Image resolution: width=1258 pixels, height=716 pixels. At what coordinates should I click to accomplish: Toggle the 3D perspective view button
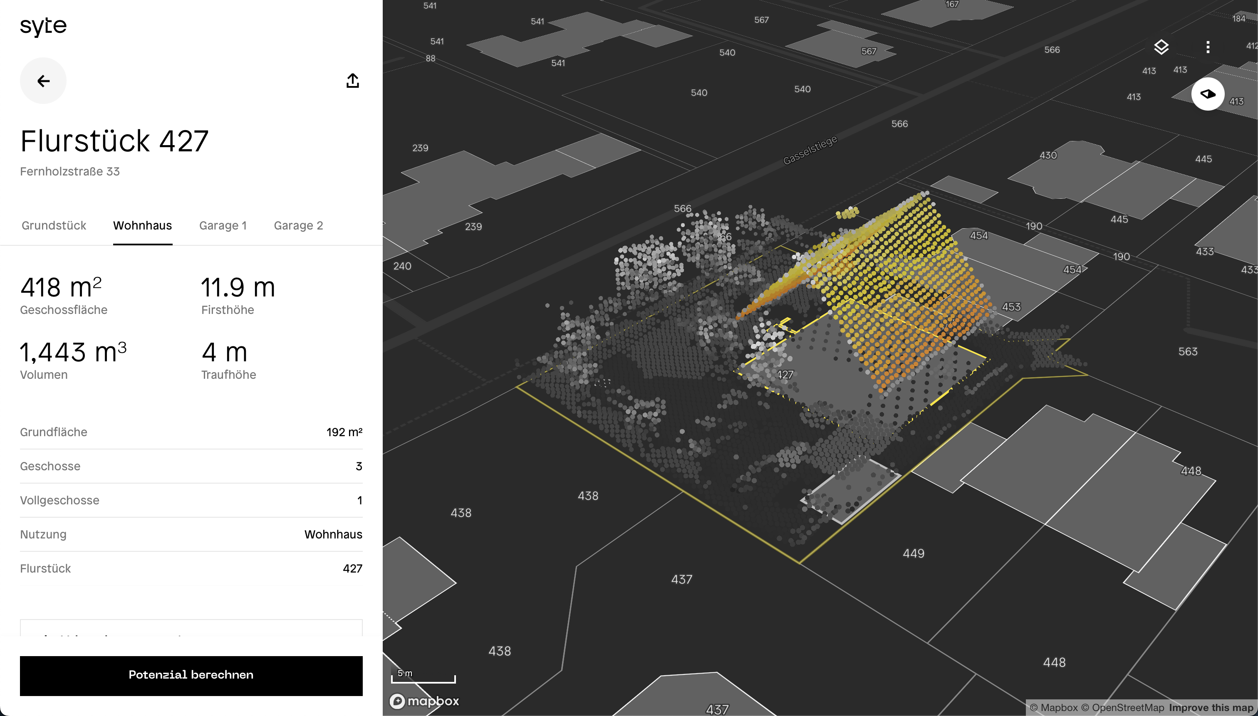point(1207,94)
